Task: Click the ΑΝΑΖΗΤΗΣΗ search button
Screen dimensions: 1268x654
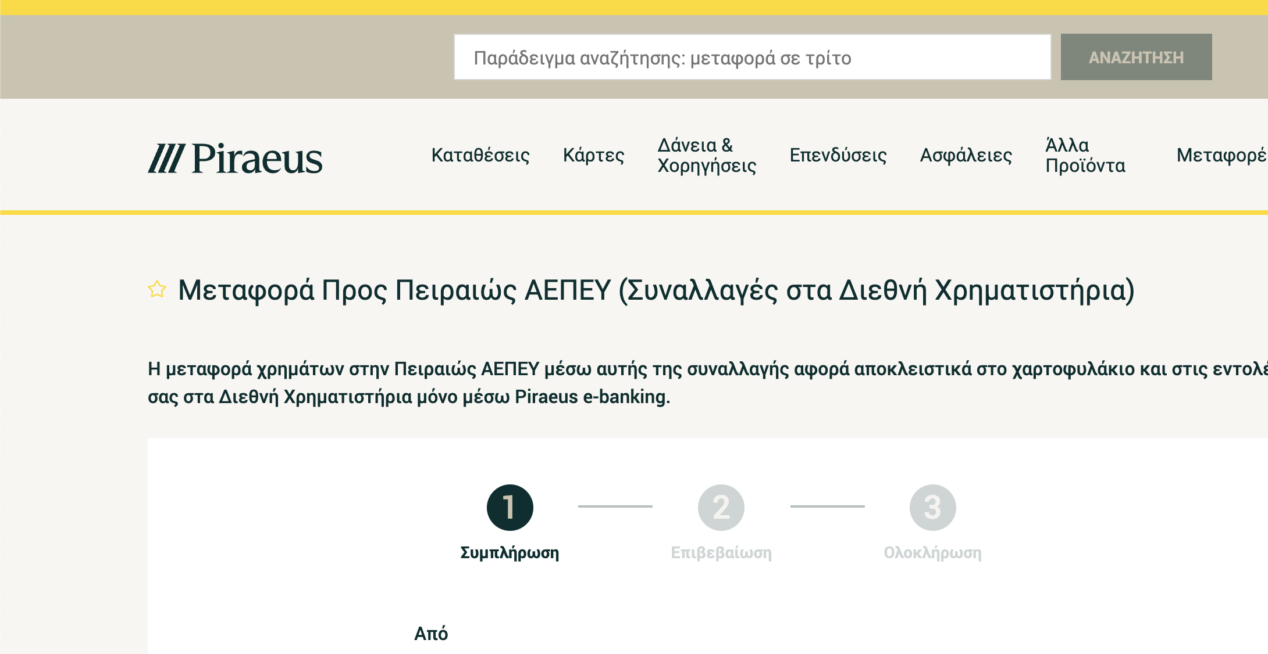Action: click(x=1136, y=57)
